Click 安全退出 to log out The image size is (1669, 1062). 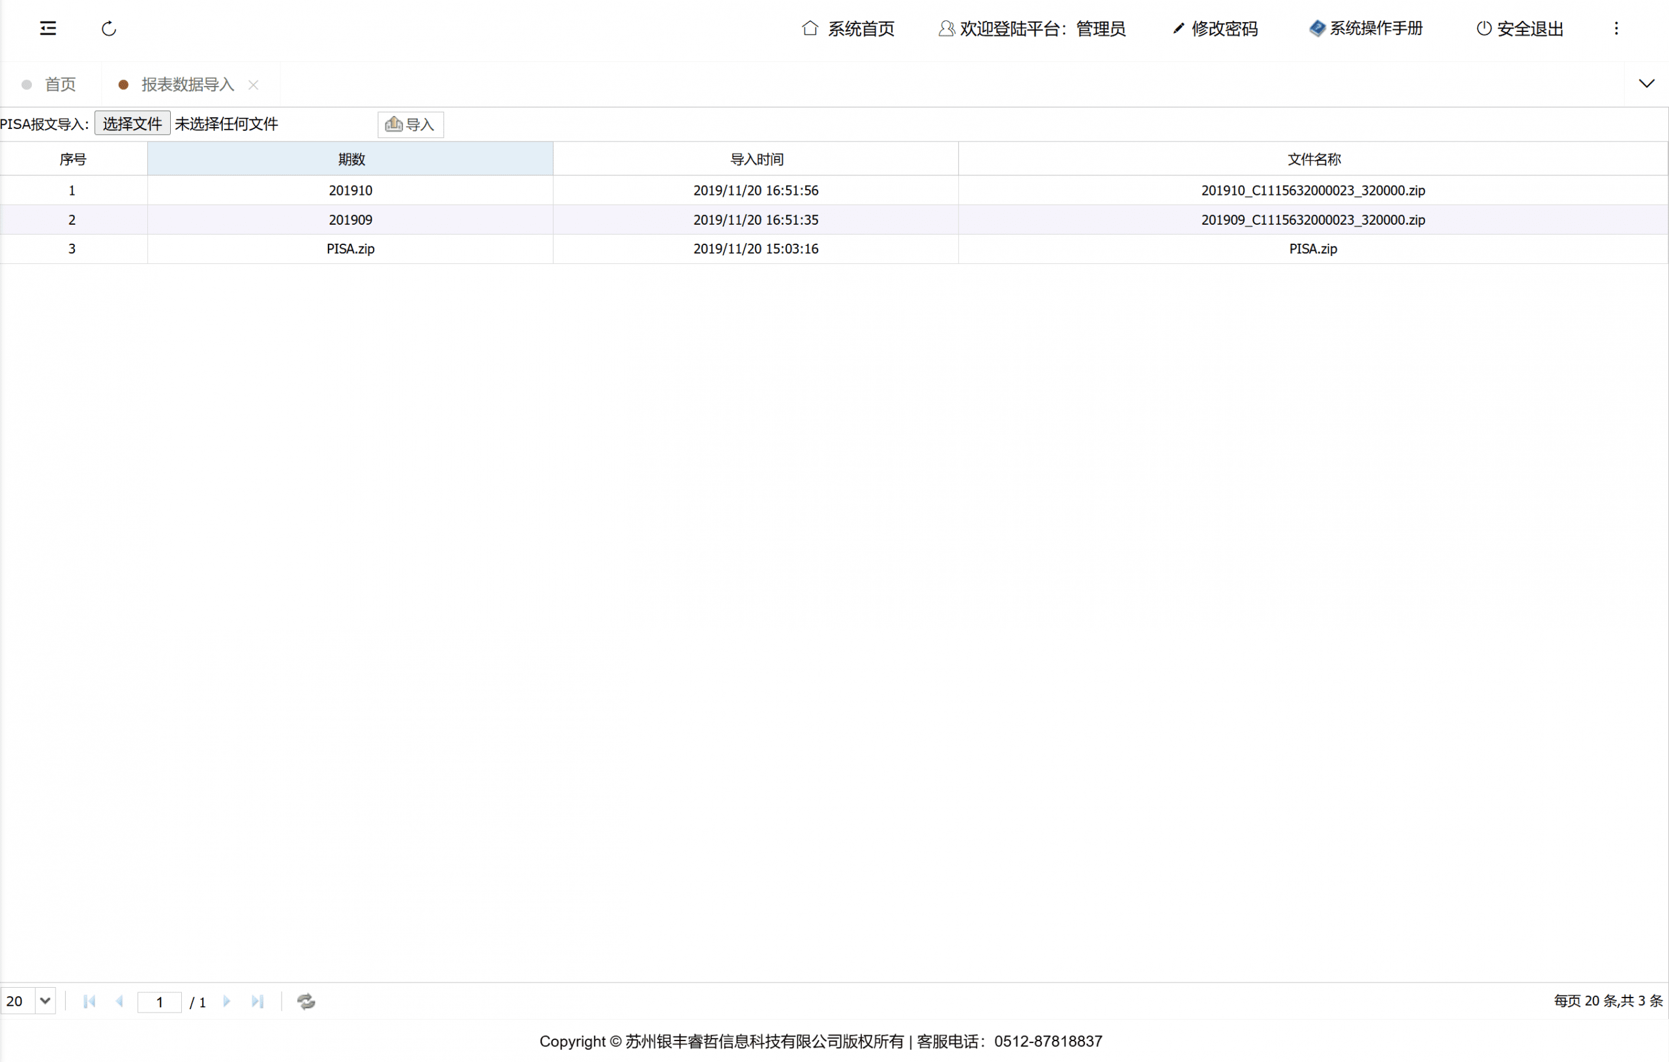1520,29
